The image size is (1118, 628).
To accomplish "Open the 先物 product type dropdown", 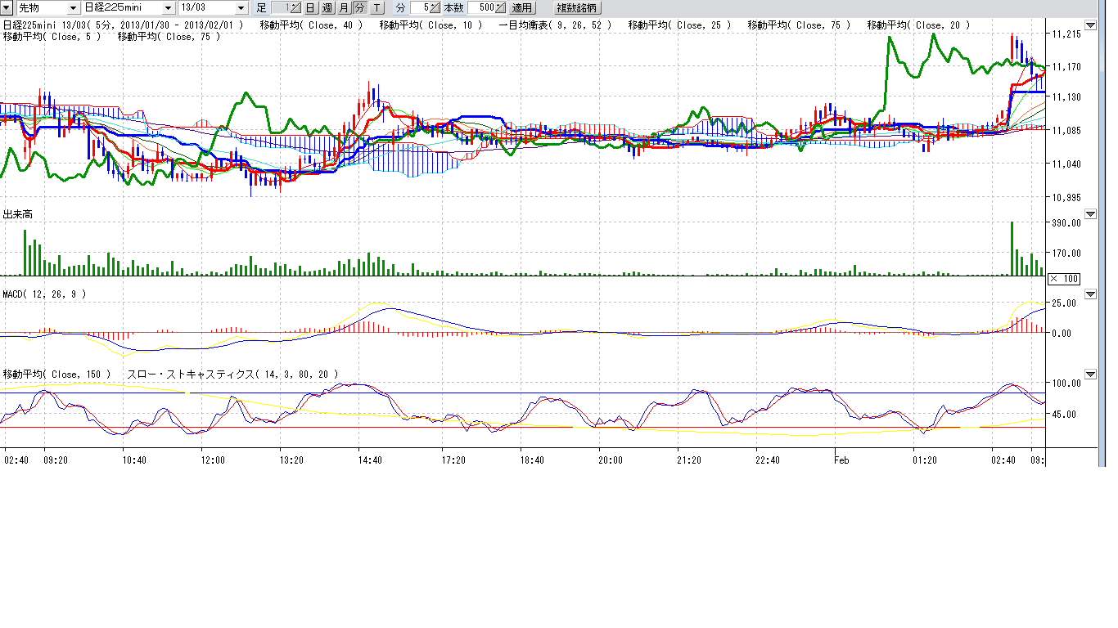I will click(74, 7).
